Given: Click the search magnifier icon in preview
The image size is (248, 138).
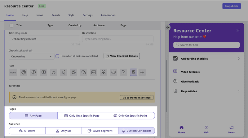Looking at the screenshot, I should point(177,44).
